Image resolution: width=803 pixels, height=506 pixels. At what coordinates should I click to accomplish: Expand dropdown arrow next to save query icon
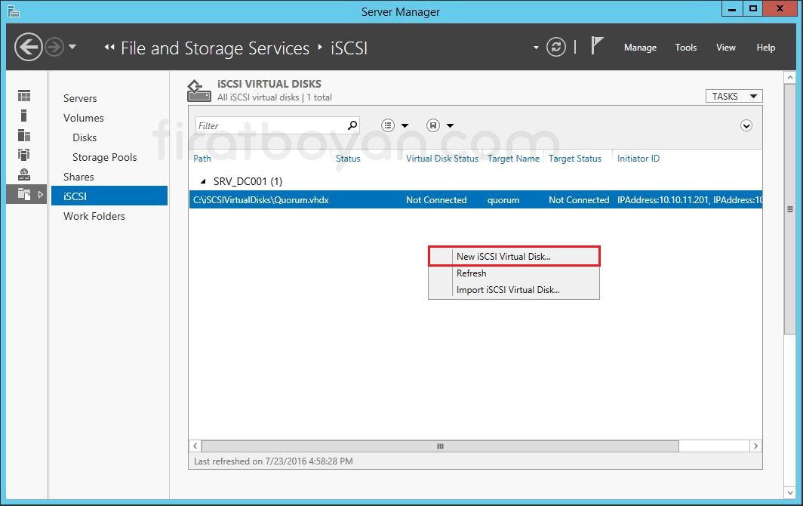(x=450, y=125)
